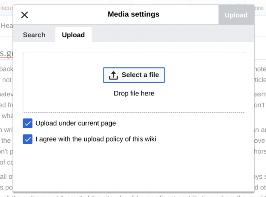Click the empty tab bar area beside Upload tab
266x197 pixels.
click(x=173, y=35)
